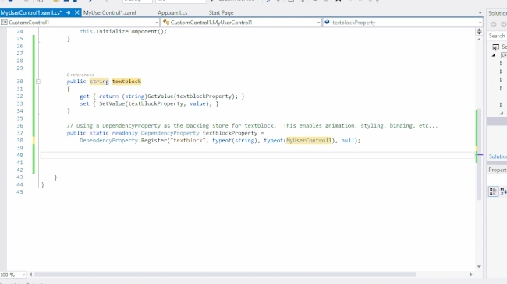Switch to the App.xaml.cs tab
Viewport: 507px width, 284px height.
pyautogui.click(x=172, y=12)
